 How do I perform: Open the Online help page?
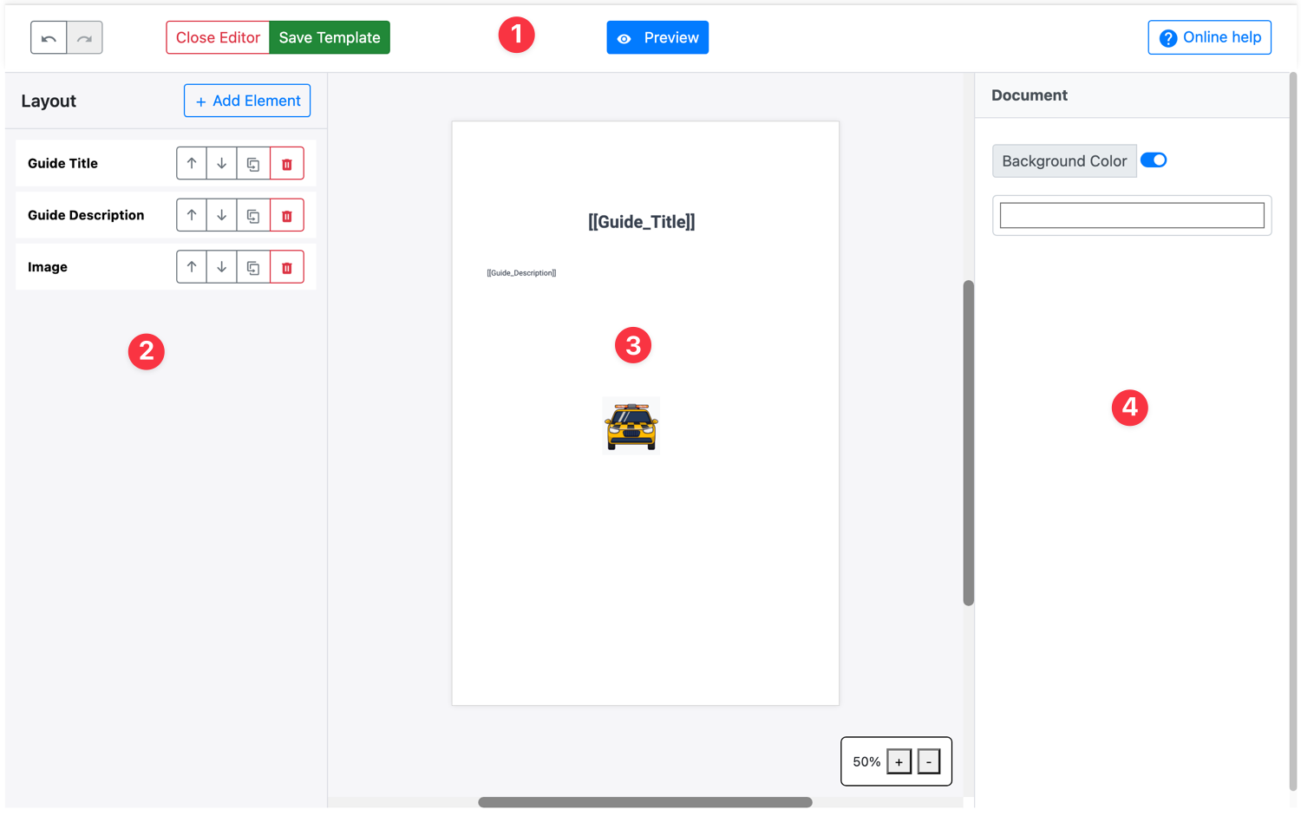click(x=1209, y=37)
